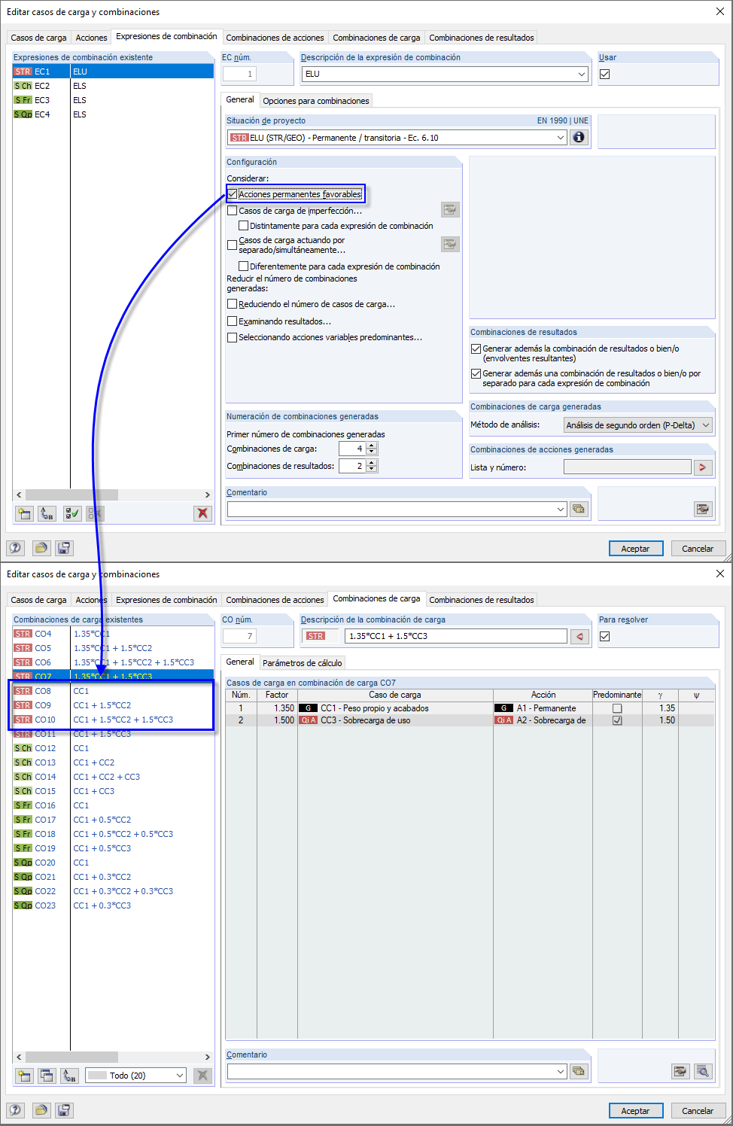Check Reduciendo el número de casos de carga
733x1126 pixels.
(x=233, y=304)
